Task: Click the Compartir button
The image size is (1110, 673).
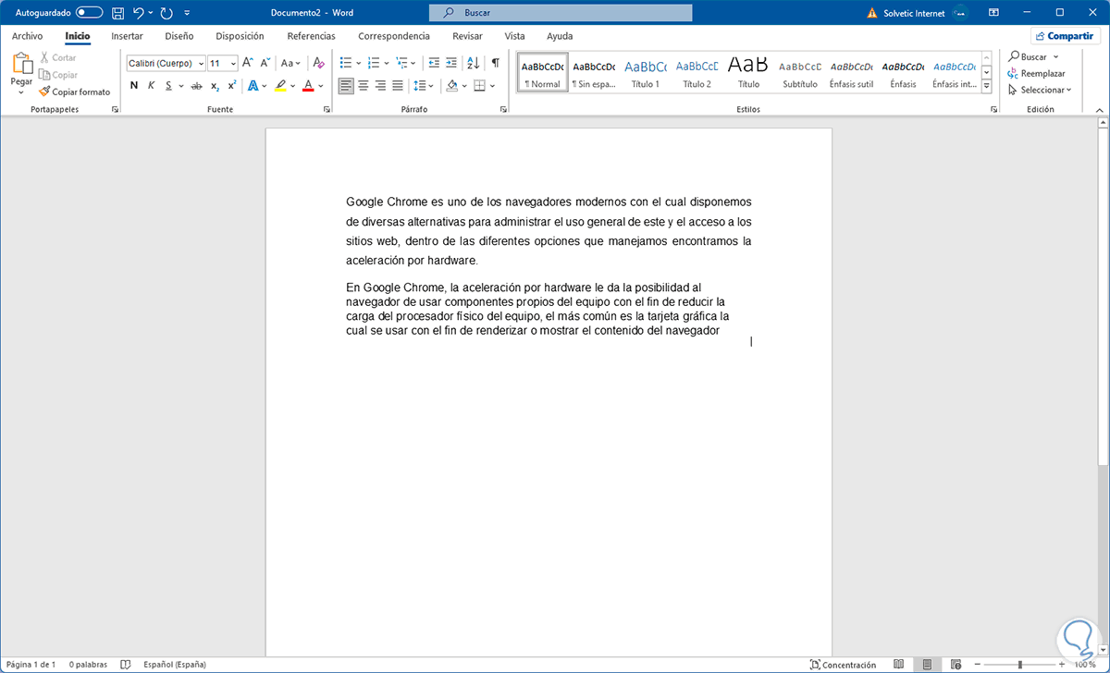Action: (x=1064, y=36)
